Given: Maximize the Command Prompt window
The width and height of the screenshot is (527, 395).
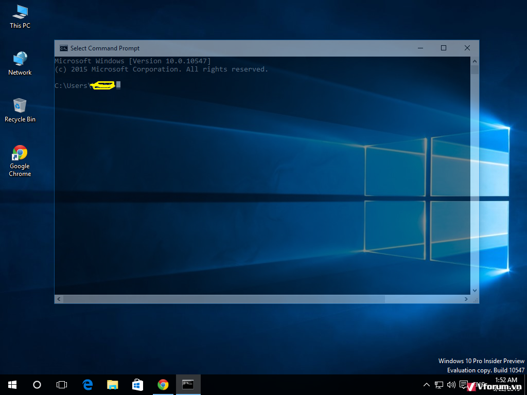Looking at the screenshot, I should tap(444, 48).
